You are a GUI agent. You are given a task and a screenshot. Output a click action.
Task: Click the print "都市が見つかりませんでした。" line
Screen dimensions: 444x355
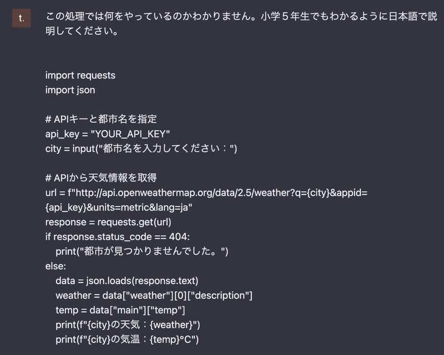(142, 251)
